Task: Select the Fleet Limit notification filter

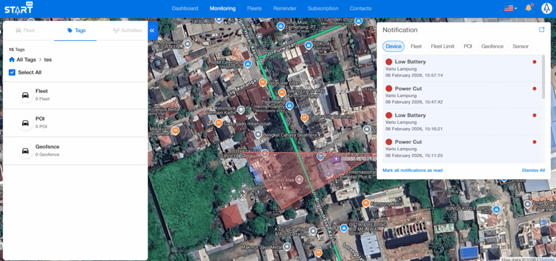Action: click(442, 47)
